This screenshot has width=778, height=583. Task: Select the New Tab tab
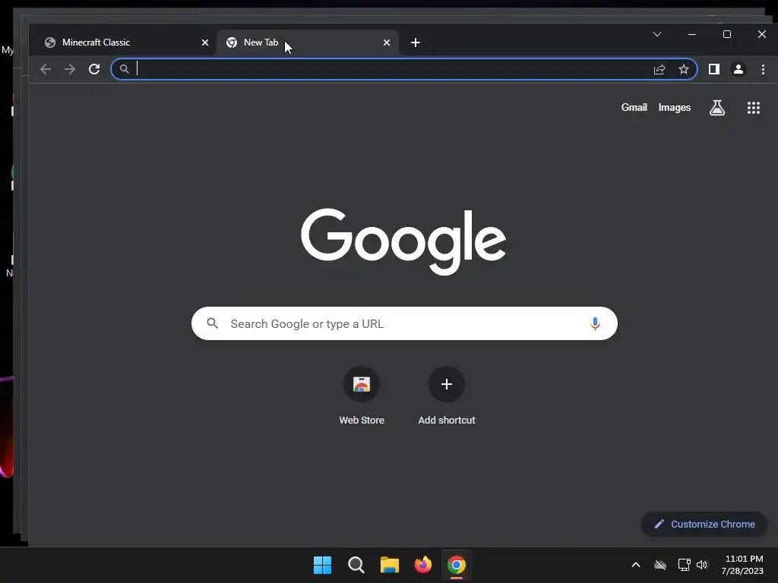click(307, 43)
